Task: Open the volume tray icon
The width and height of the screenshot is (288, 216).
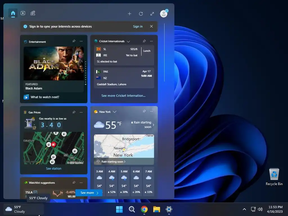Action: point(260,209)
